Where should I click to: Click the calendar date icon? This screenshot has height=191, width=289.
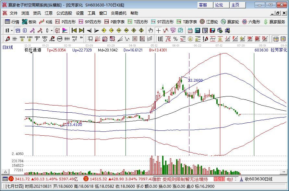pos(190,30)
